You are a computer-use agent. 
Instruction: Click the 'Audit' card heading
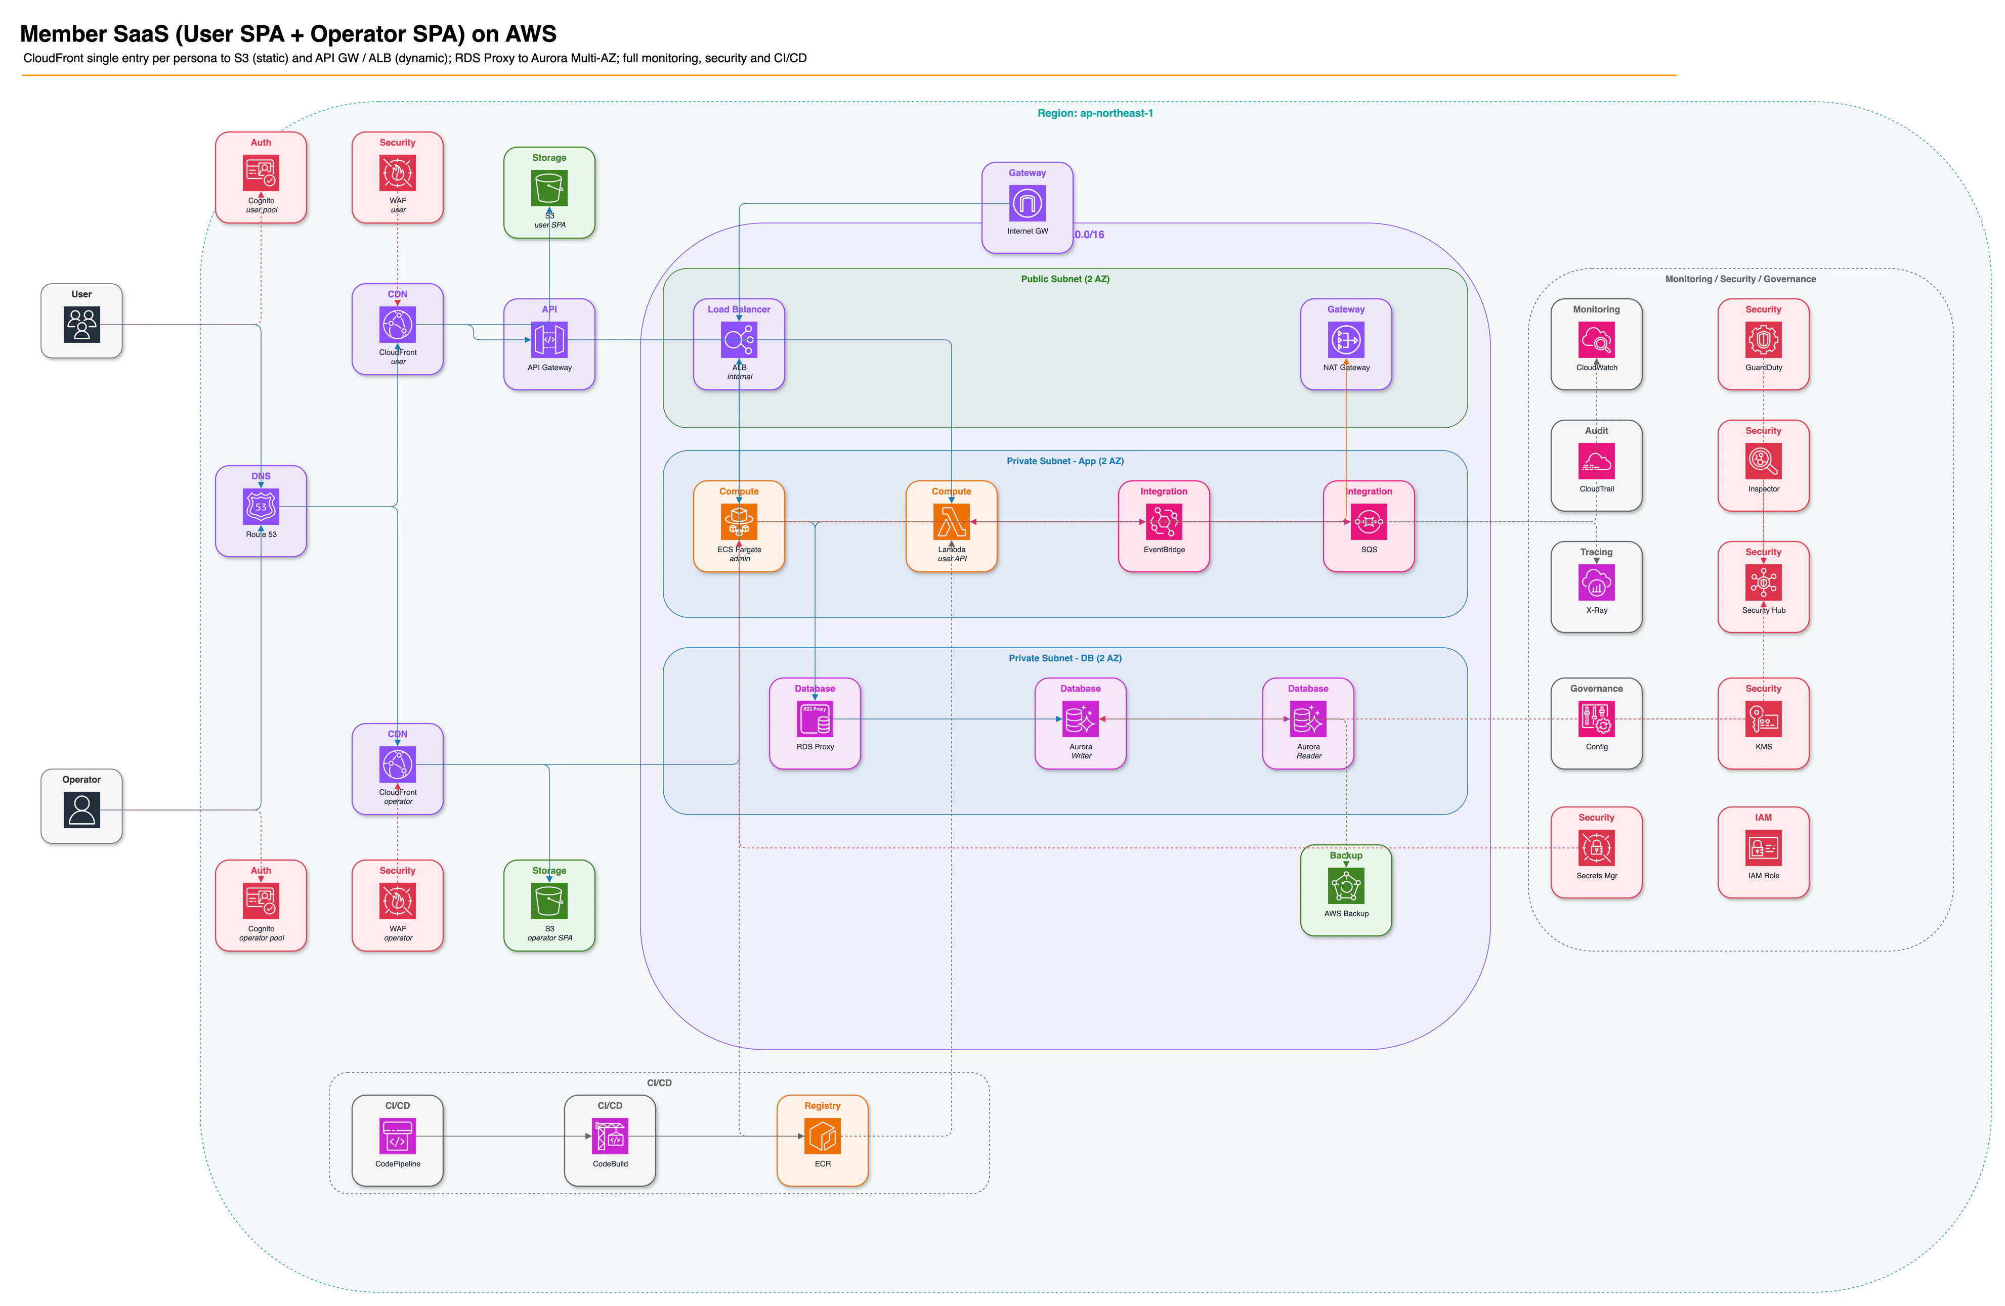pos(1596,430)
